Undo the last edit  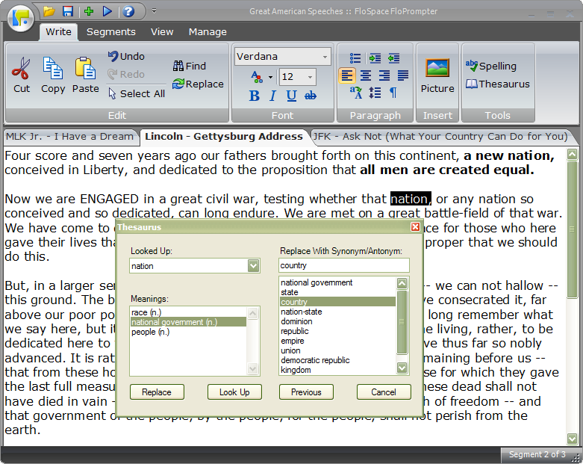pyautogui.click(x=126, y=56)
